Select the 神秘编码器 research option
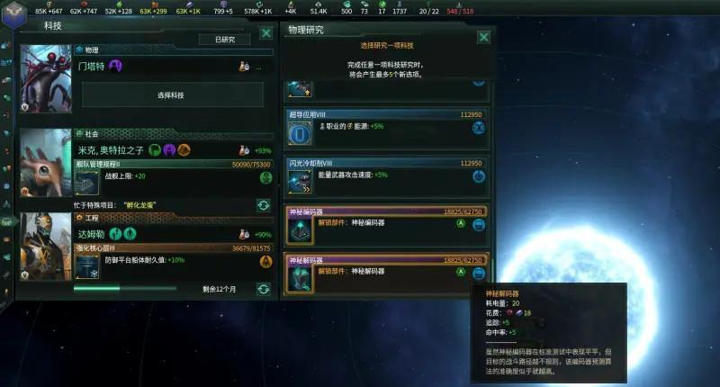The height and width of the screenshot is (387, 720). pos(387,226)
